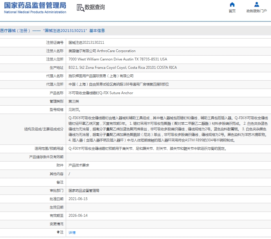Viewport: 271px width, 239px height.
Task: Click the 数据查询 magnifier document icon
Action: click(x=81, y=8)
